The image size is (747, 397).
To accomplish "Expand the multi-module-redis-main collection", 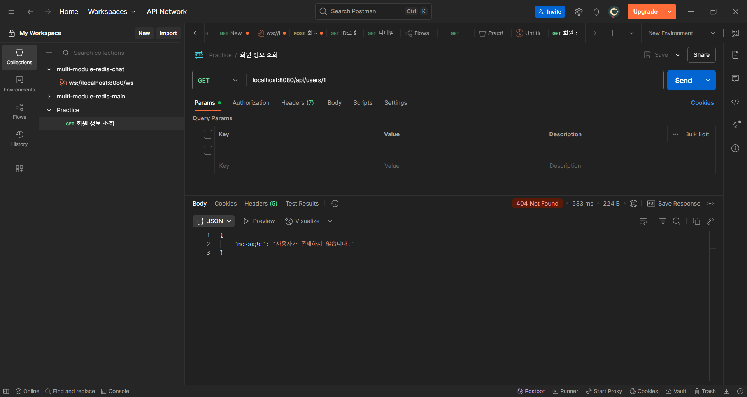I will click(49, 97).
